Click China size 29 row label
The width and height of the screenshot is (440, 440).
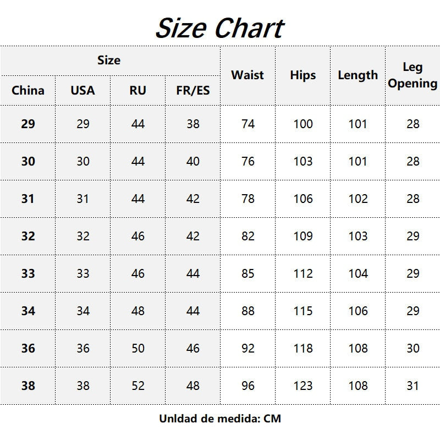pos(28,124)
